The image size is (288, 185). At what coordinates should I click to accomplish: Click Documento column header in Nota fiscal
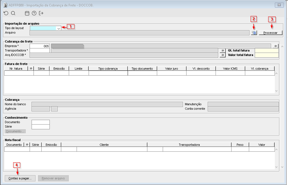pos(14,145)
